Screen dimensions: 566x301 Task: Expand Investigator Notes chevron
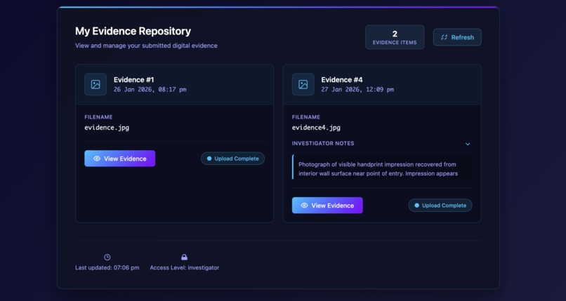468,144
